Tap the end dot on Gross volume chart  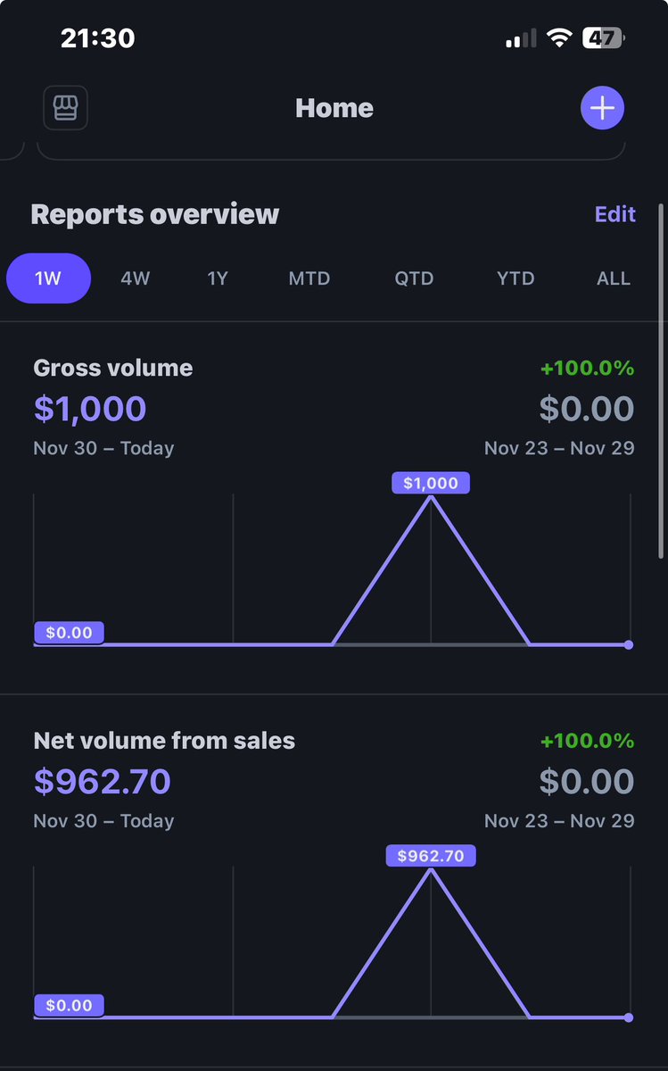[x=629, y=644]
